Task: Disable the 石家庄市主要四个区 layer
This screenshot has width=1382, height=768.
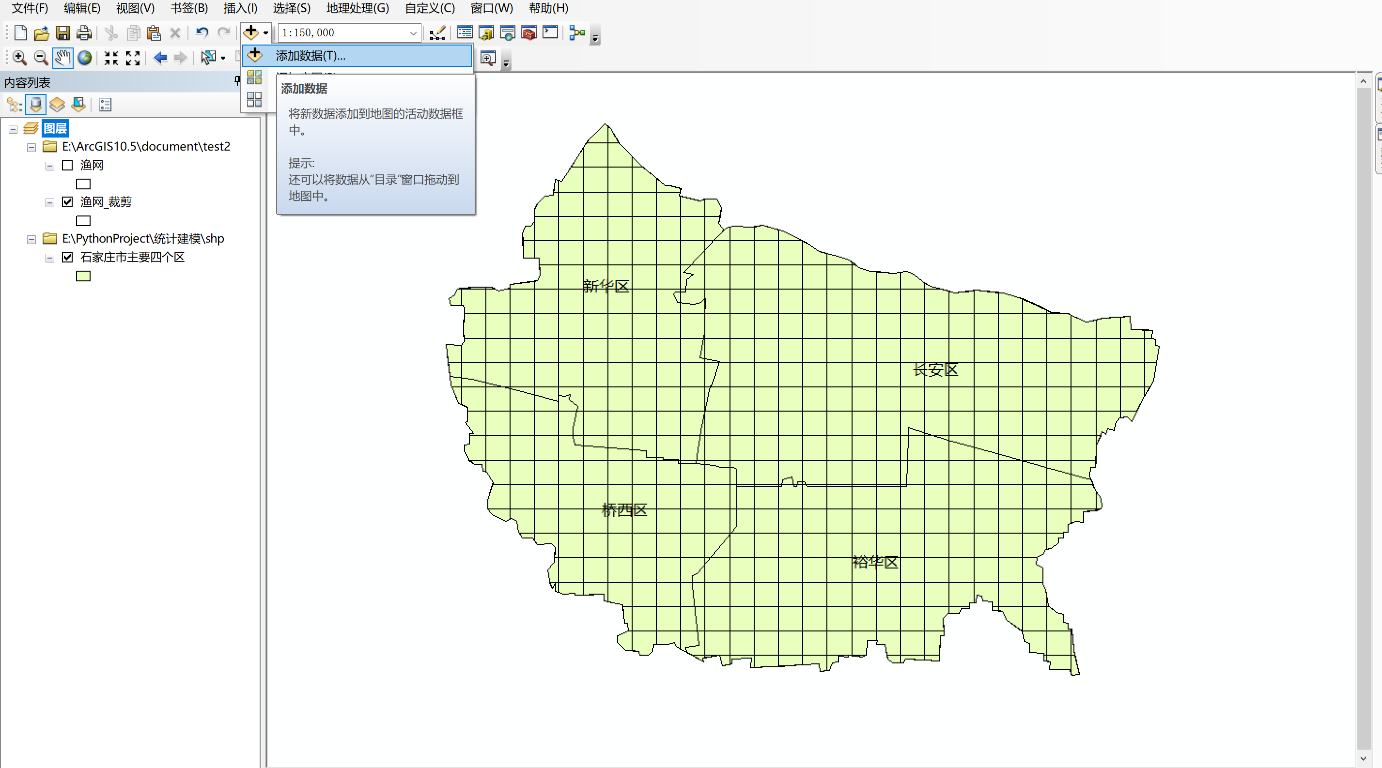Action: coord(67,257)
